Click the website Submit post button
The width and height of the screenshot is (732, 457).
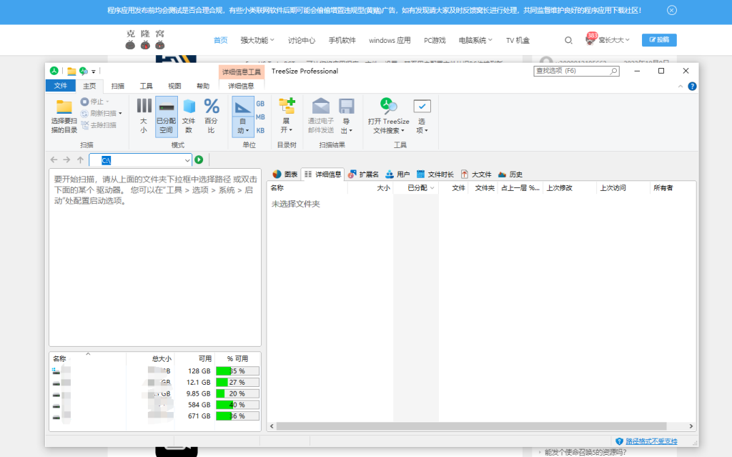(x=659, y=40)
